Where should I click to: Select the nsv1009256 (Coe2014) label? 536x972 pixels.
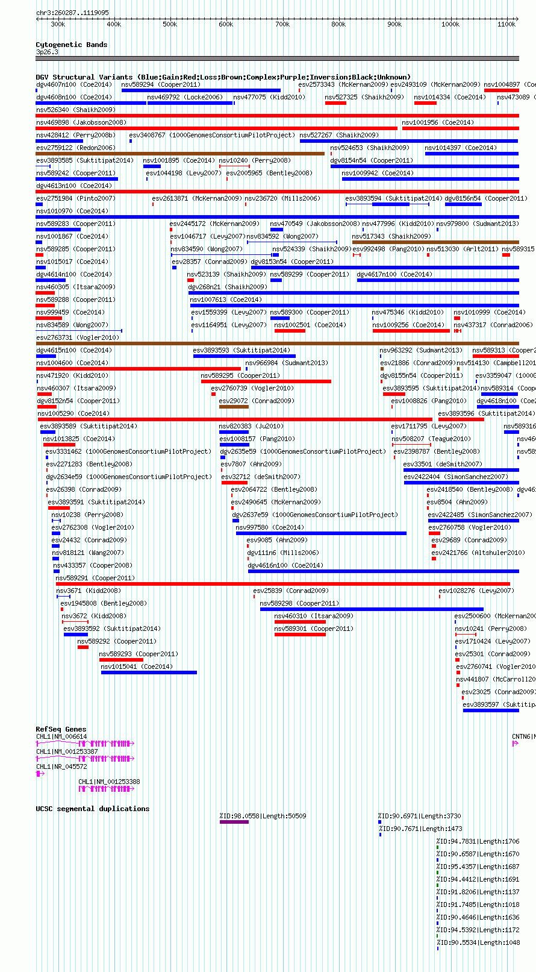(408, 325)
